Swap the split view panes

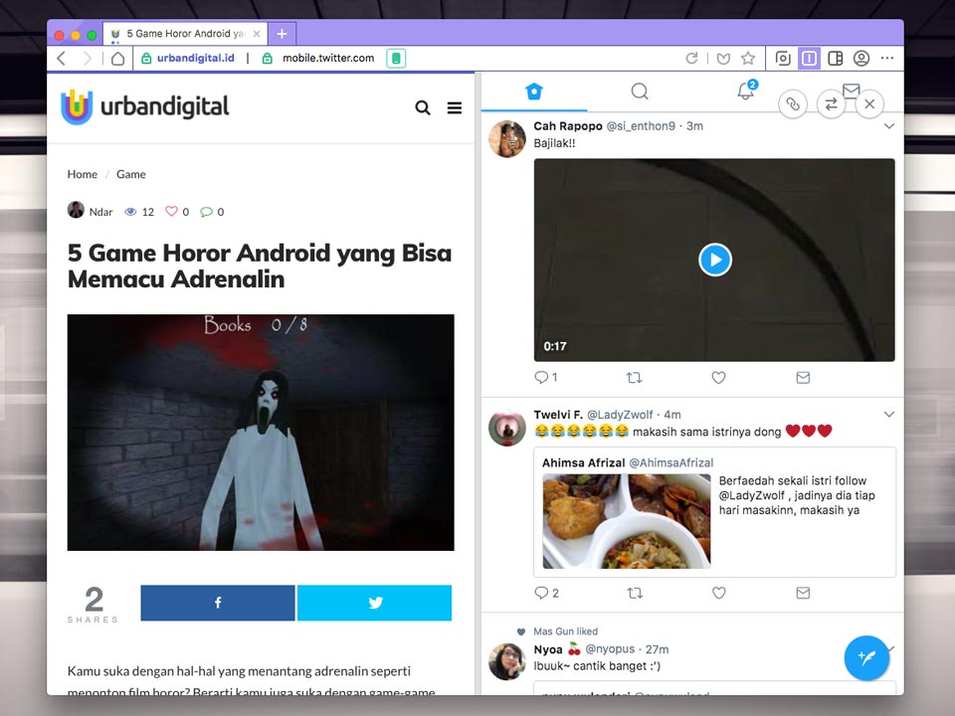pos(831,103)
